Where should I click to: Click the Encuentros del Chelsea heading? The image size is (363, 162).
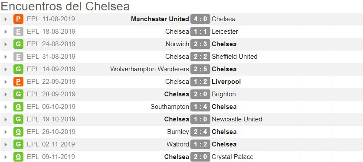[65, 6]
